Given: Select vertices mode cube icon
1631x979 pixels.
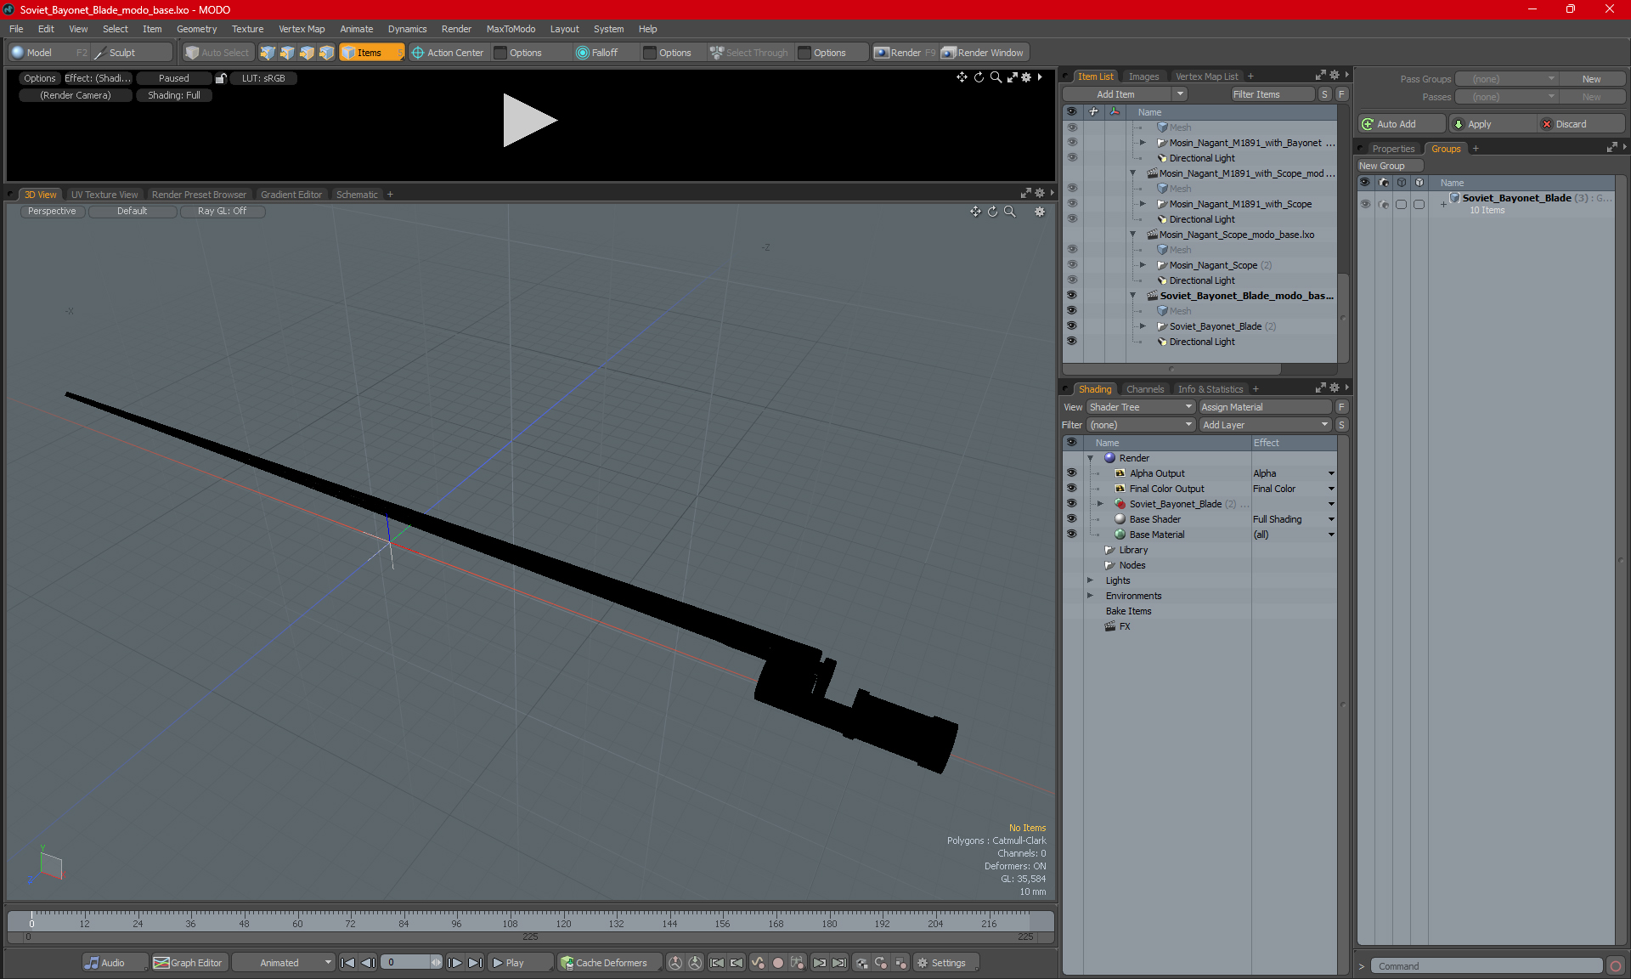Looking at the screenshot, I should coord(268,53).
